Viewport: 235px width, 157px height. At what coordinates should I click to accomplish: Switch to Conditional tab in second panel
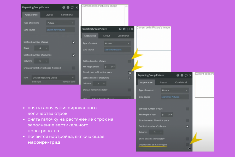(x=123, y=36)
